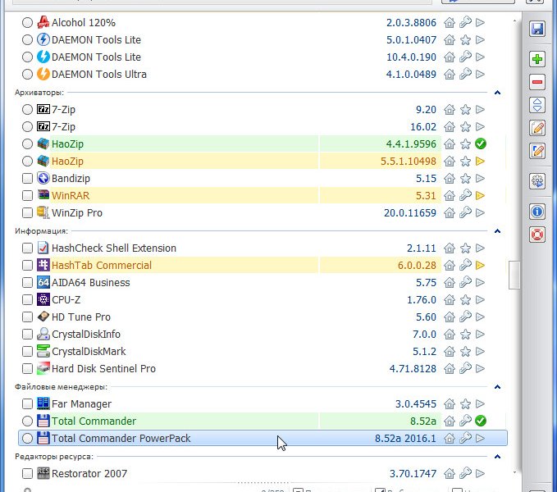The image size is (557, 492).
Task: Select the DAEMON Tools Ultra radio button
Action: (27, 74)
